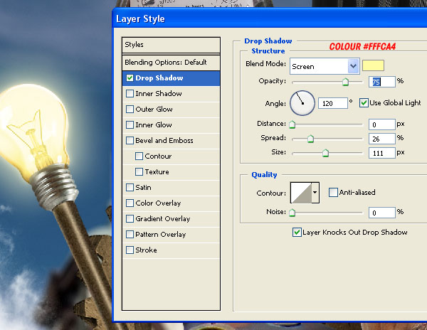Toggle Use Global Light checkbox
Image resolution: width=427 pixels, height=330 pixels.
tap(364, 103)
